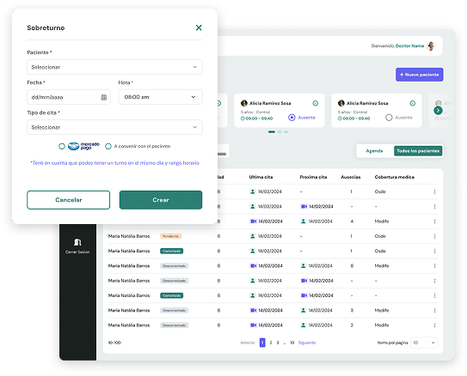Switch to Todos los pacientes tab
This screenshot has width=467, height=376.
[418, 151]
